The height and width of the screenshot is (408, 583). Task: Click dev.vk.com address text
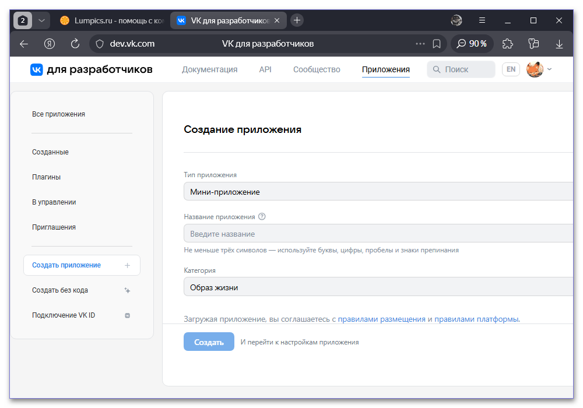(132, 44)
